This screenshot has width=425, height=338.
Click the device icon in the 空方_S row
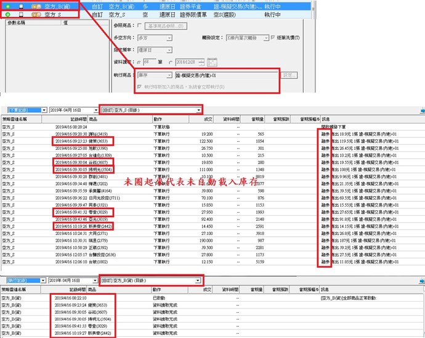[20, 12]
